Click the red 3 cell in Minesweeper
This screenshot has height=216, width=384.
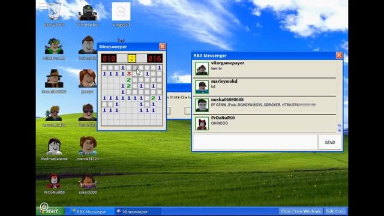(x=129, y=74)
